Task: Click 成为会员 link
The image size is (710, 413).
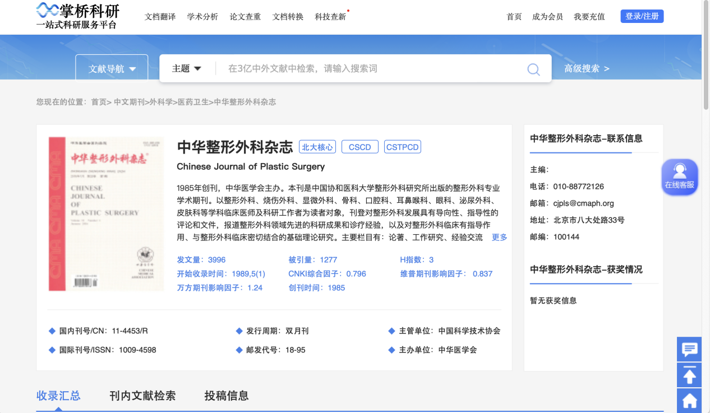Action: click(547, 17)
